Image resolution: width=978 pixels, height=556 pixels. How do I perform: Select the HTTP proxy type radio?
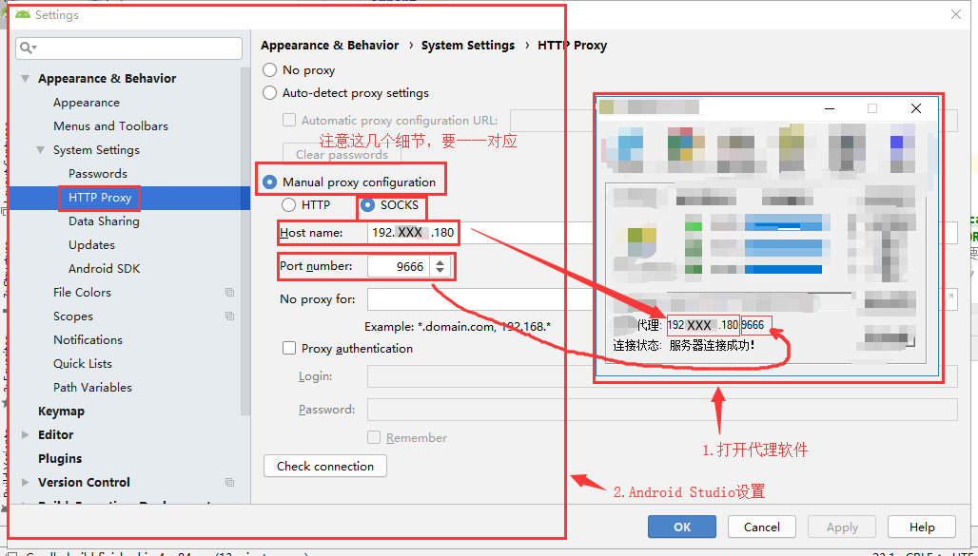(288, 204)
